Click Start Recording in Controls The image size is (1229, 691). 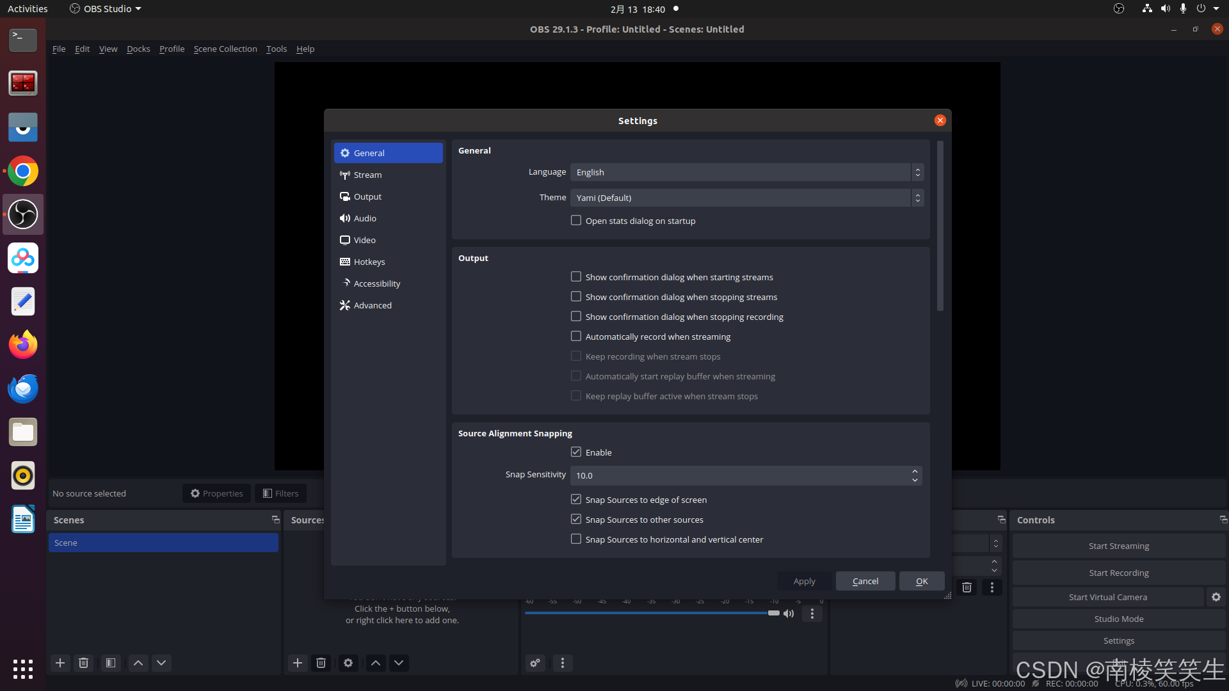[1118, 573]
